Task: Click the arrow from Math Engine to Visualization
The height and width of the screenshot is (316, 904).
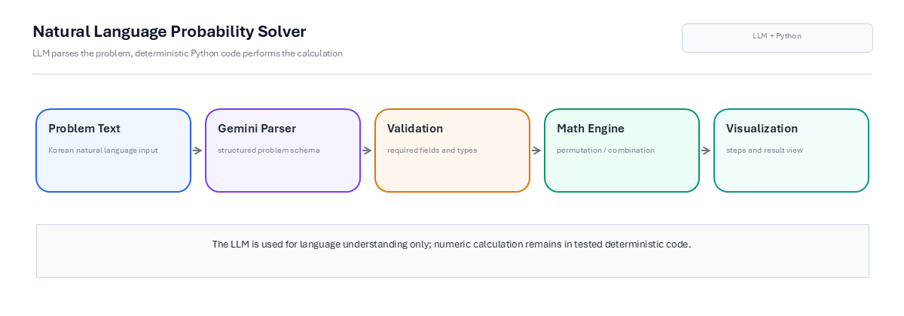Action: (x=707, y=150)
